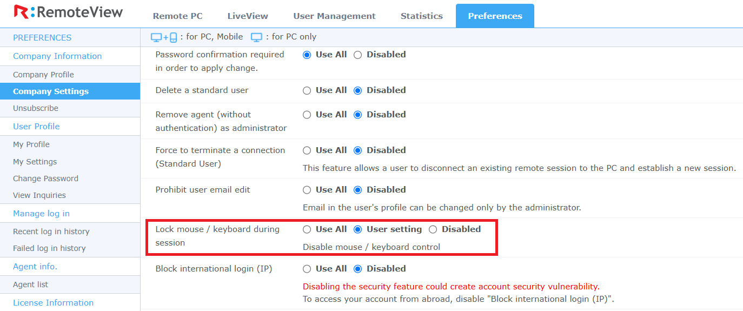
Task: Open Change Password page
Action: [x=45, y=178]
